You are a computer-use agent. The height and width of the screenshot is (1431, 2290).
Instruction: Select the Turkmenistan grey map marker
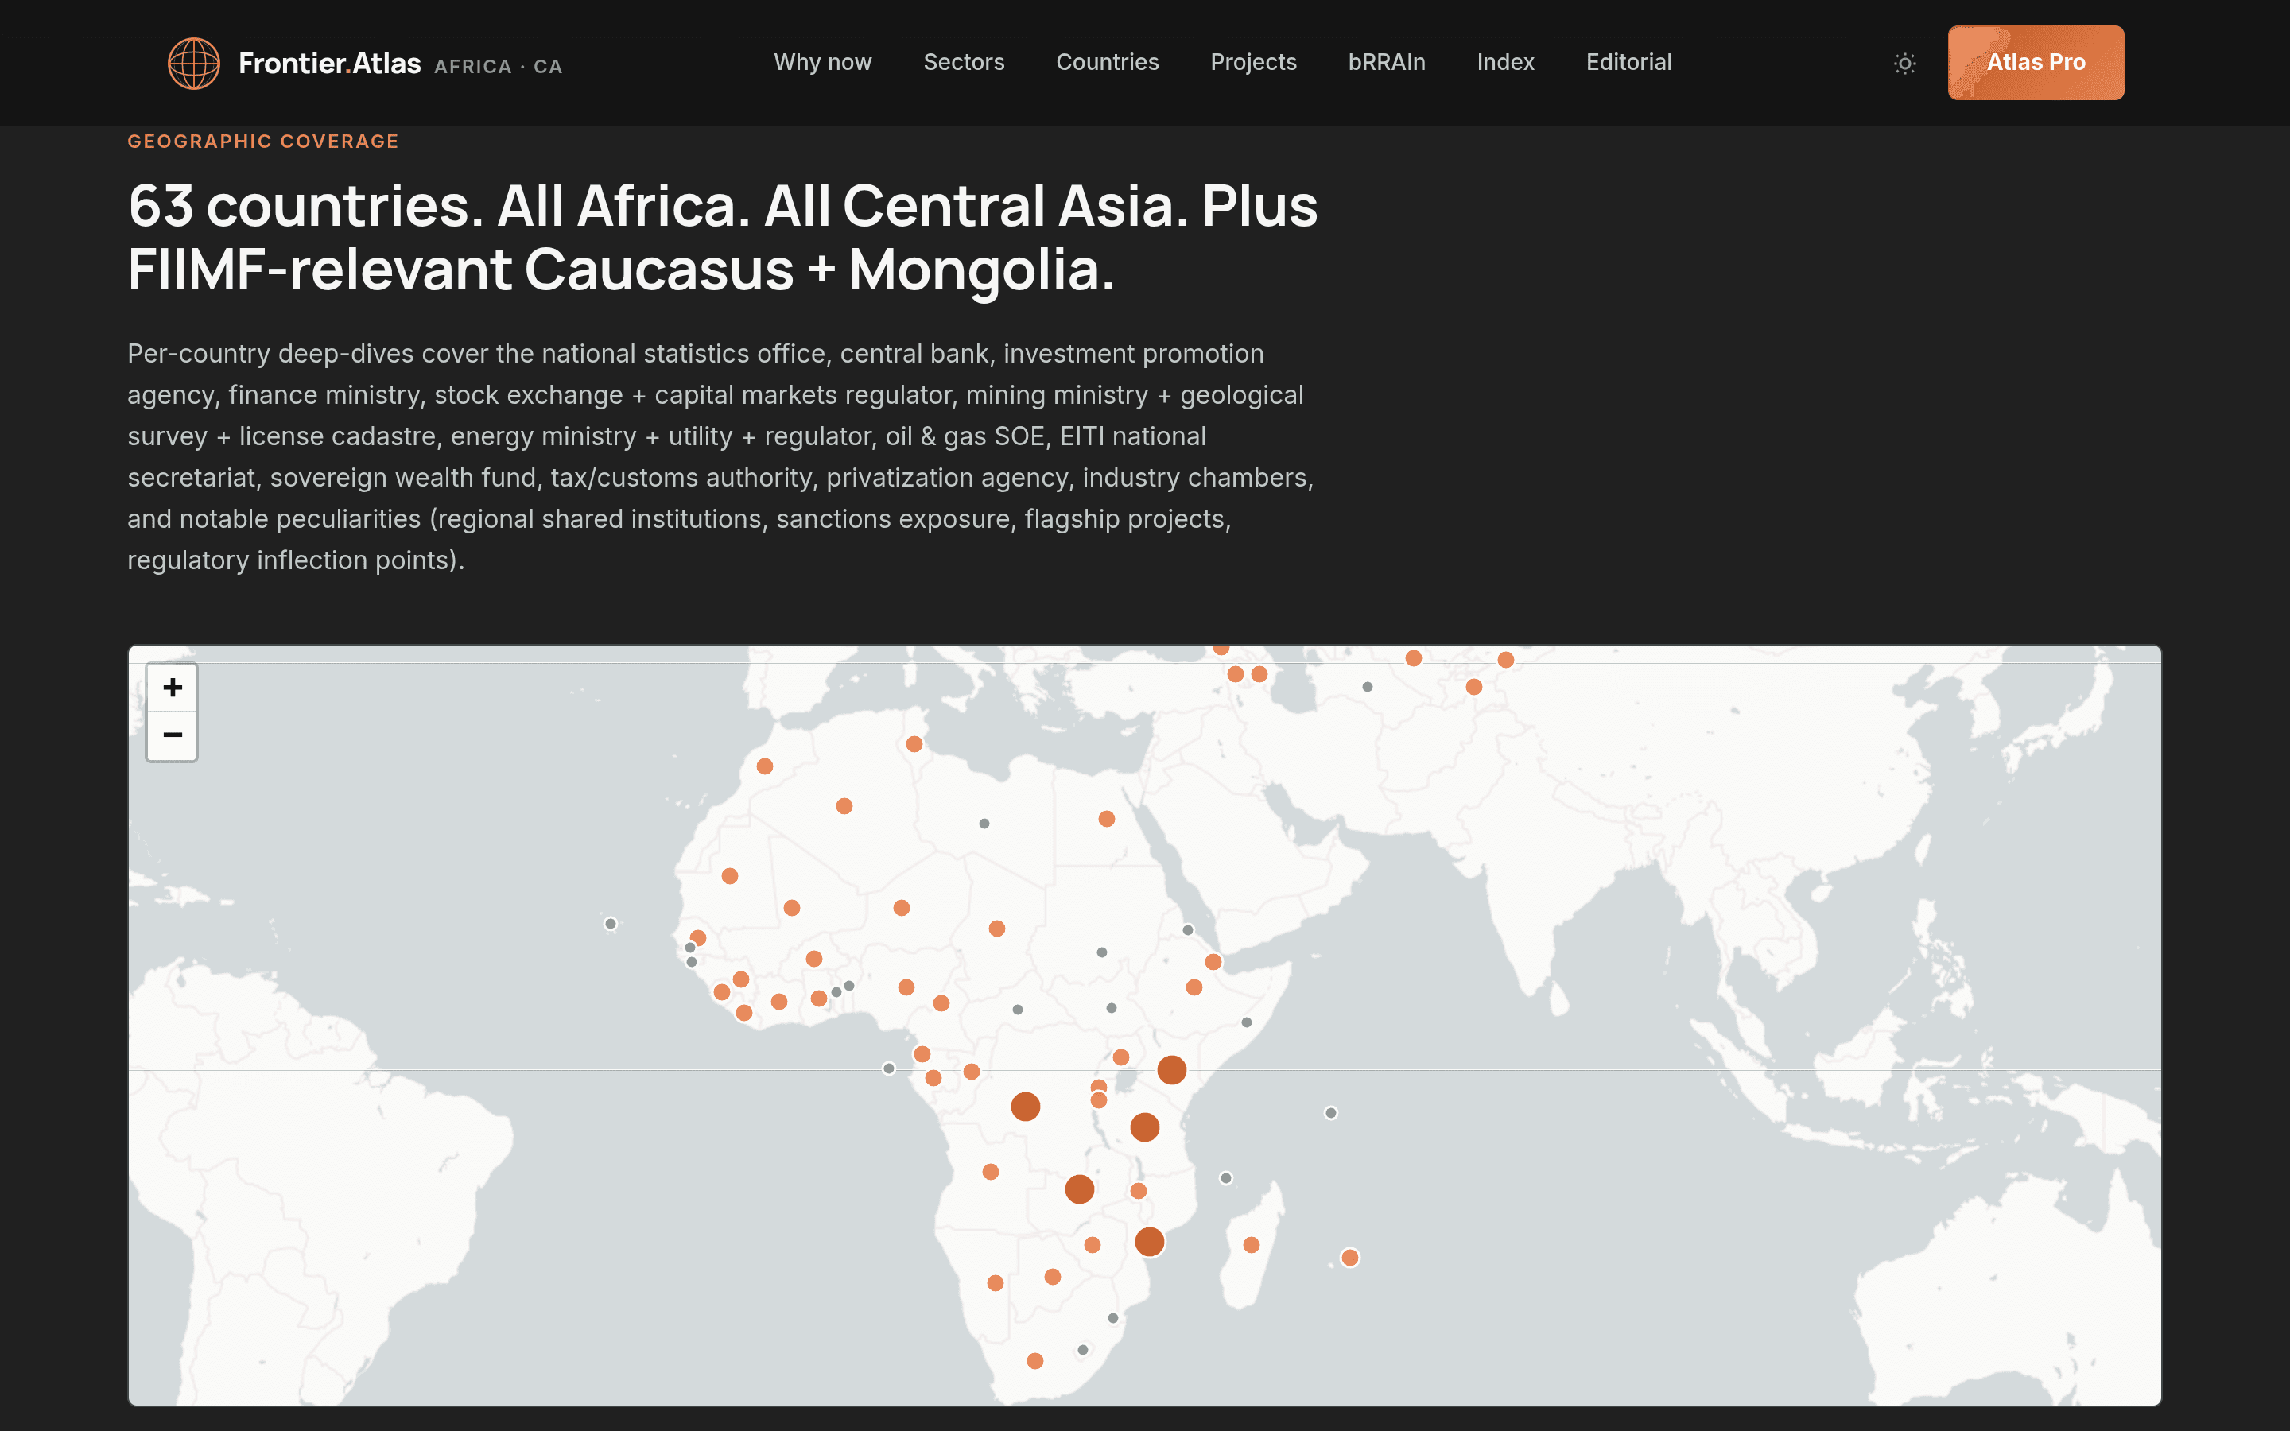tap(1368, 687)
